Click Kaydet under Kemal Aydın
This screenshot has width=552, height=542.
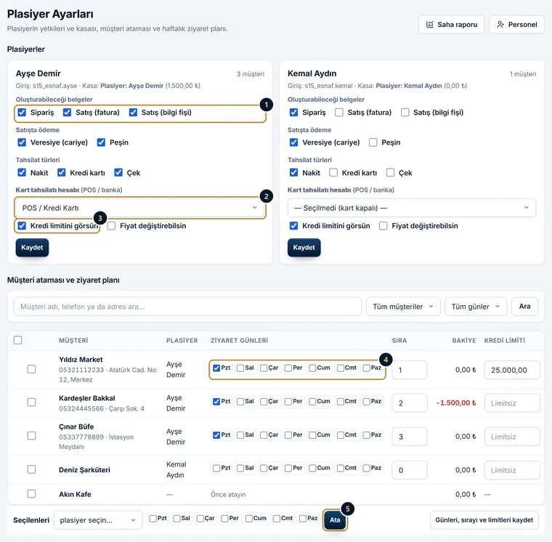coord(304,247)
